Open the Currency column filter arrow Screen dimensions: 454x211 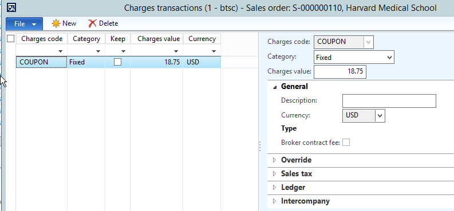pos(214,51)
